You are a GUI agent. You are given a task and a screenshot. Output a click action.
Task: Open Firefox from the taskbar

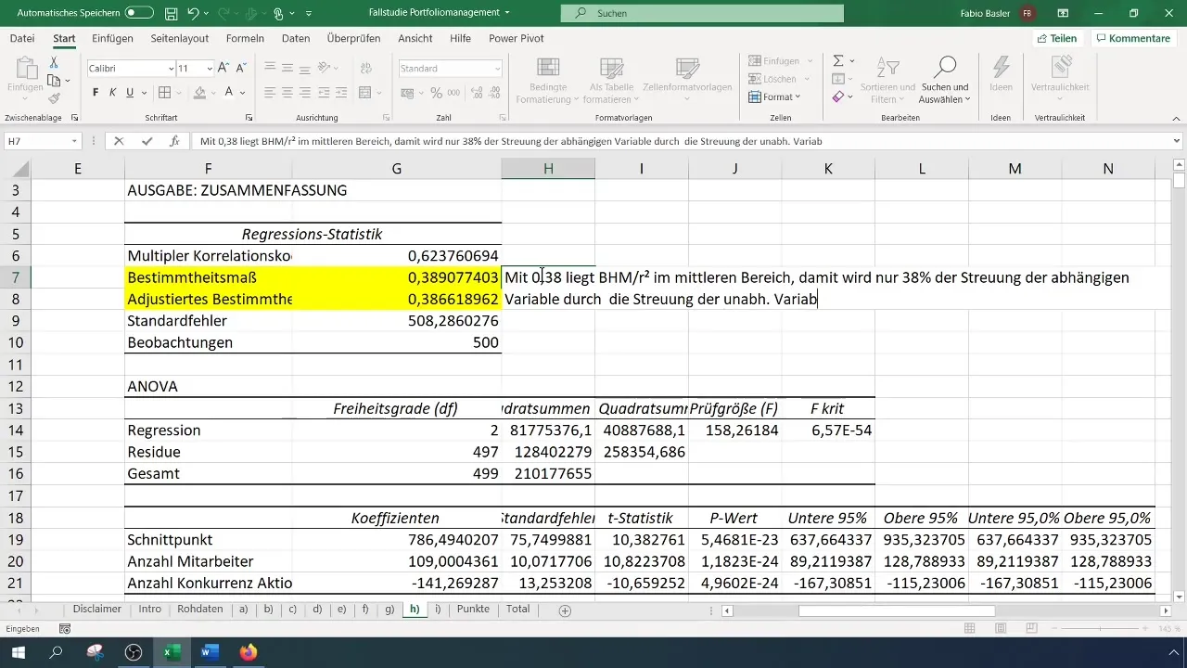pyautogui.click(x=248, y=652)
